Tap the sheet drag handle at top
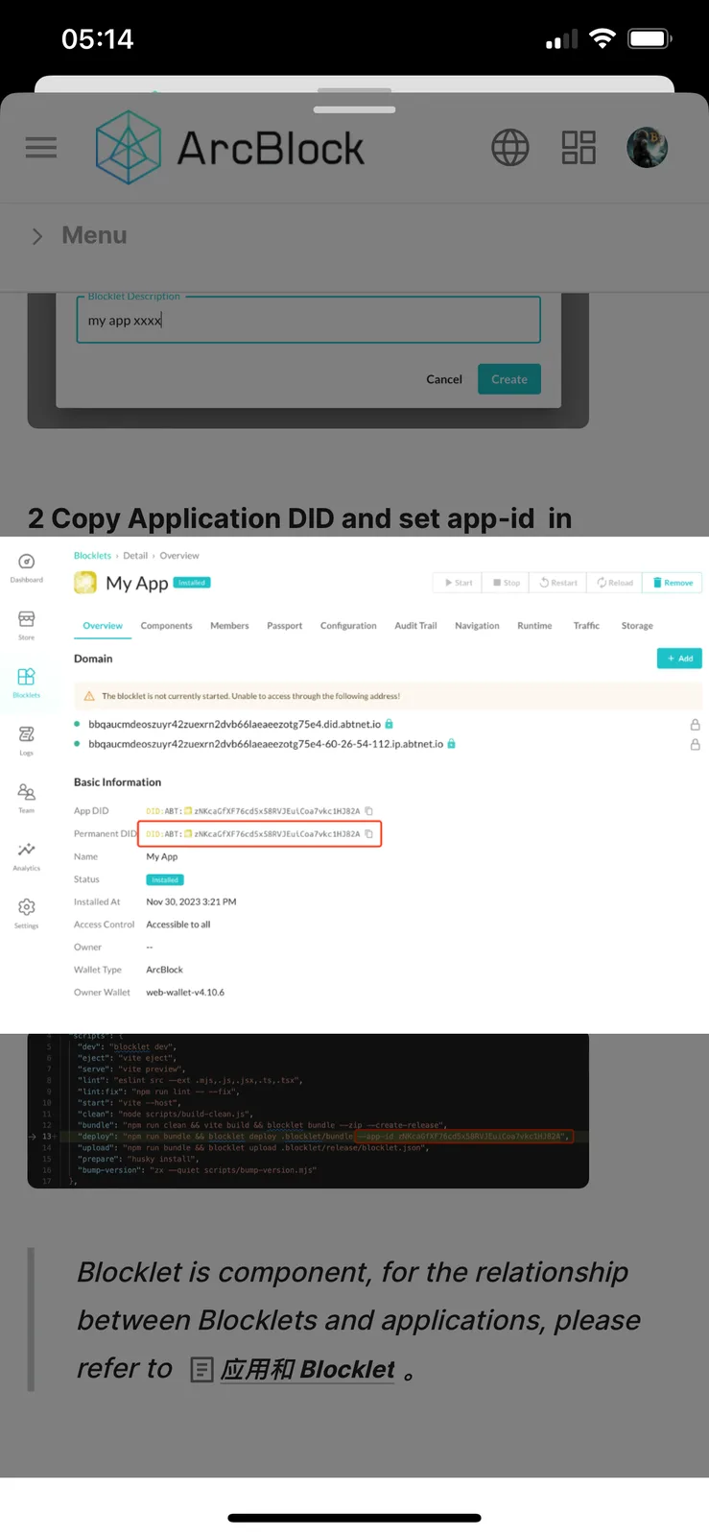This screenshot has width=709, height=1536. click(355, 109)
